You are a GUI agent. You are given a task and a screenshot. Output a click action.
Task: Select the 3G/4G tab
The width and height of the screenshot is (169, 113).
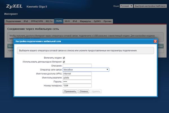point(59,21)
